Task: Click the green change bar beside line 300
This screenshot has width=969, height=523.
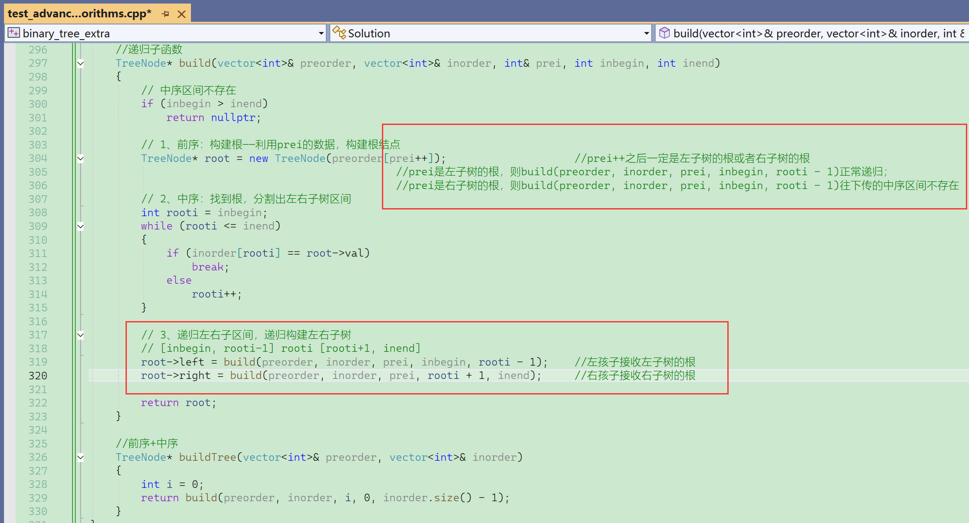Action: coord(73,104)
